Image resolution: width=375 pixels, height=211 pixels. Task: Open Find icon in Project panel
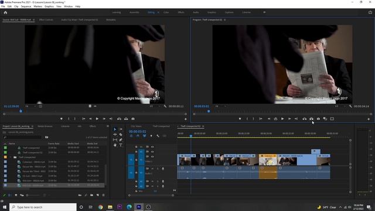pyautogui.click(x=86, y=195)
